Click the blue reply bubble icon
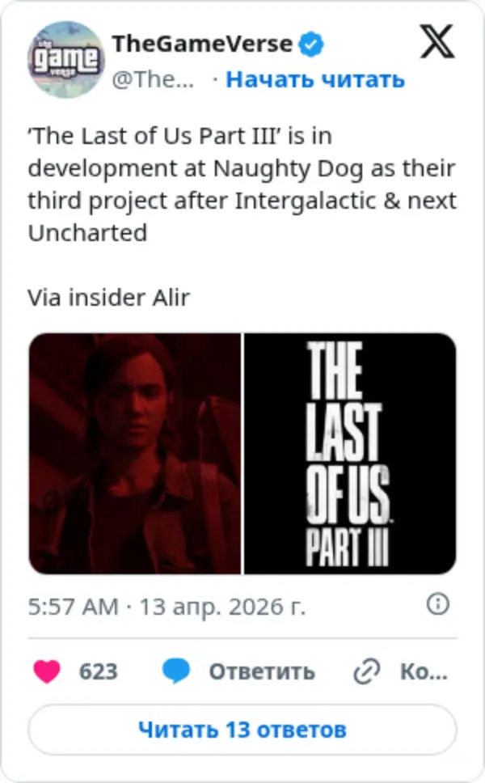Screen dimensions: 485x783 click(176, 671)
